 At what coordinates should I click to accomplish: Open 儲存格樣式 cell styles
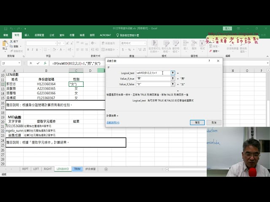pyautogui.click(x=176, y=46)
